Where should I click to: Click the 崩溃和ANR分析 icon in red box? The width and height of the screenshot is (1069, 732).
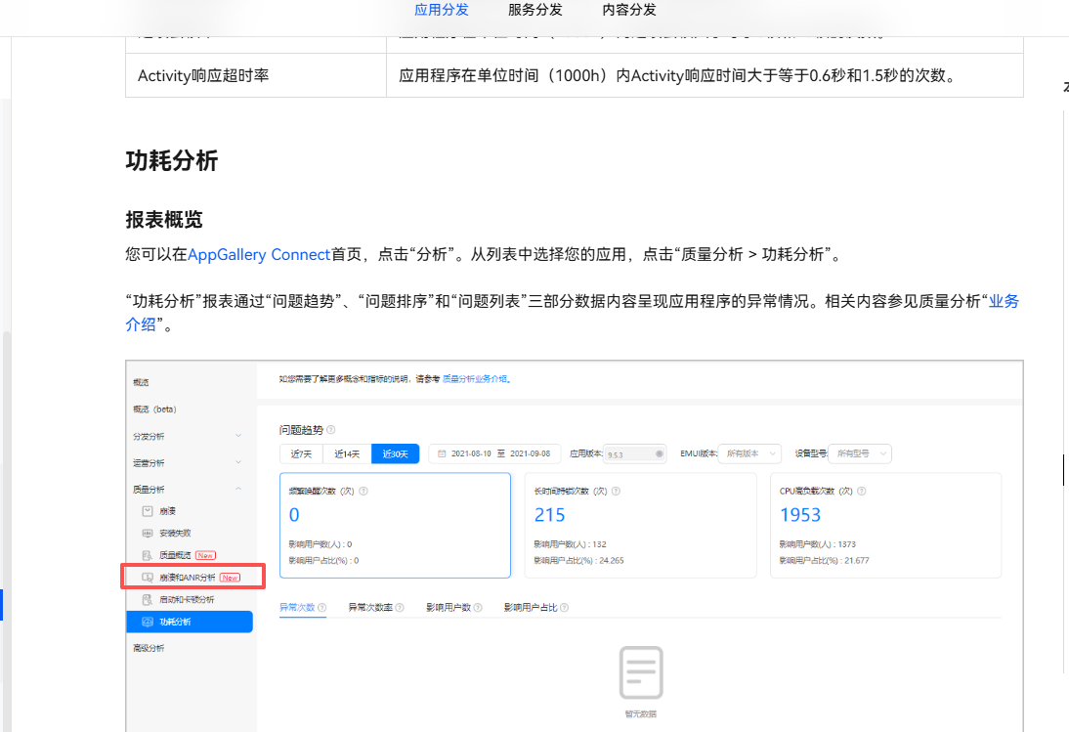pos(147,578)
